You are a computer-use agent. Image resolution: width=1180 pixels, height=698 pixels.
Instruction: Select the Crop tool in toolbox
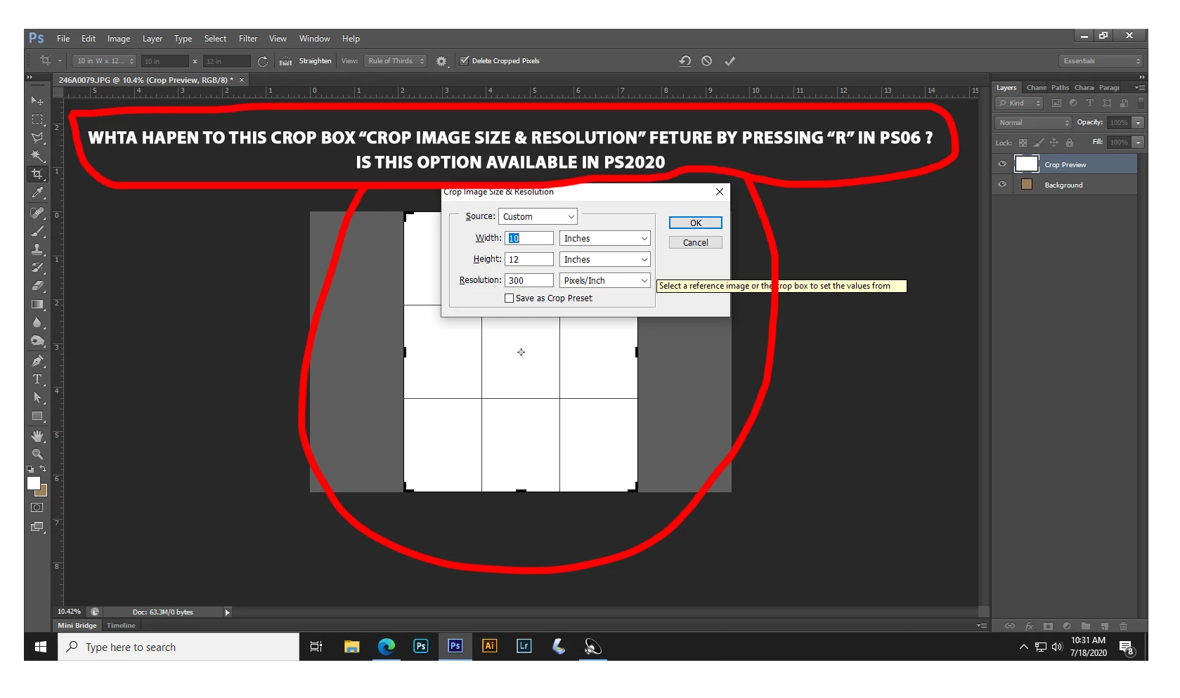coord(37,174)
